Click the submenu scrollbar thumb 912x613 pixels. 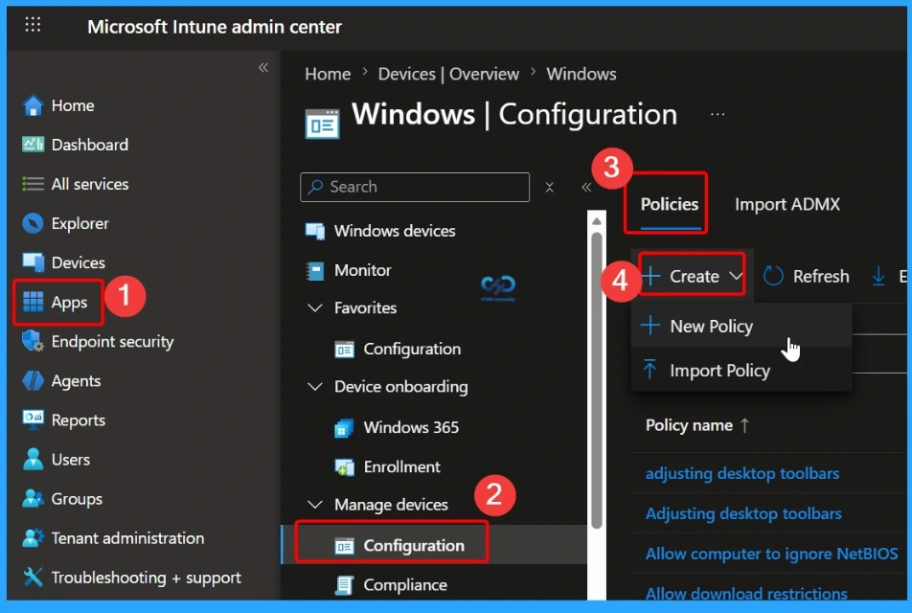[596, 381]
